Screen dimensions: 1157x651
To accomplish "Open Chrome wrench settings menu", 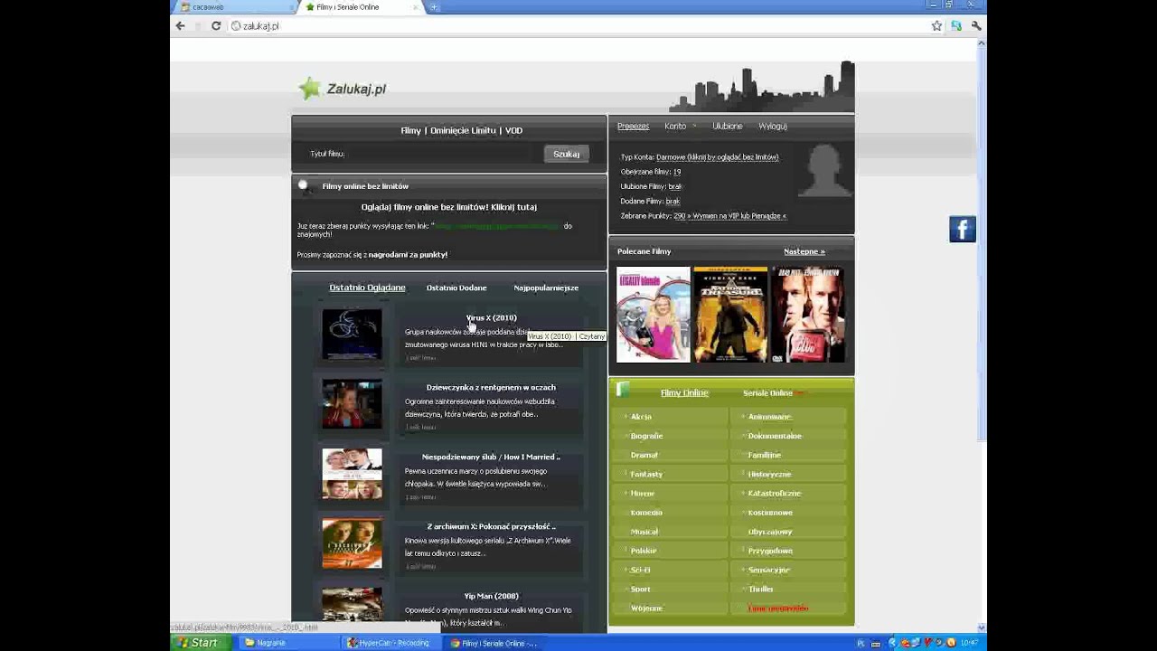I will 976,26.
